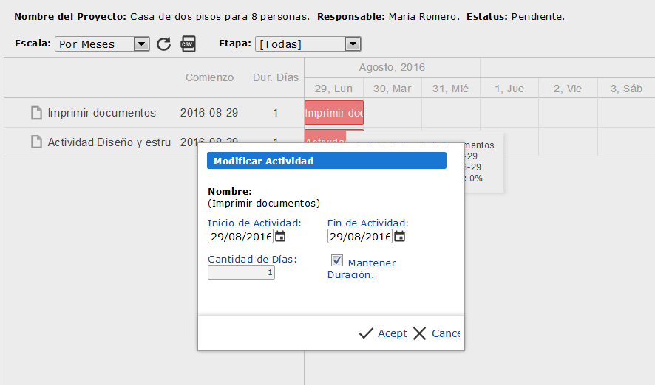The height and width of the screenshot is (385, 655).
Task: Click the refresh chart icon
Action: coord(163,44)
